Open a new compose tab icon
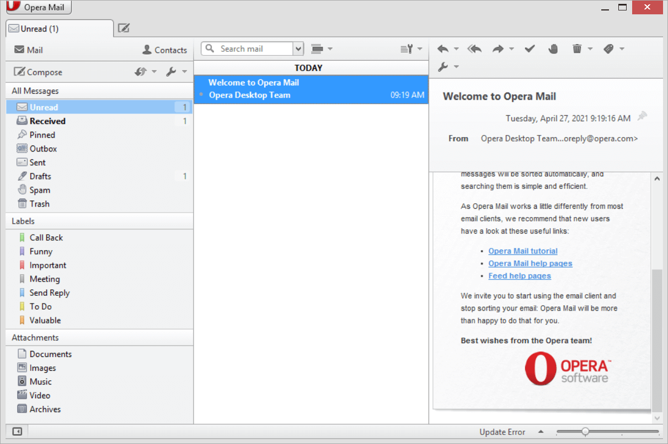The height and width of the screenshot is (444, 668). point(124,28)
